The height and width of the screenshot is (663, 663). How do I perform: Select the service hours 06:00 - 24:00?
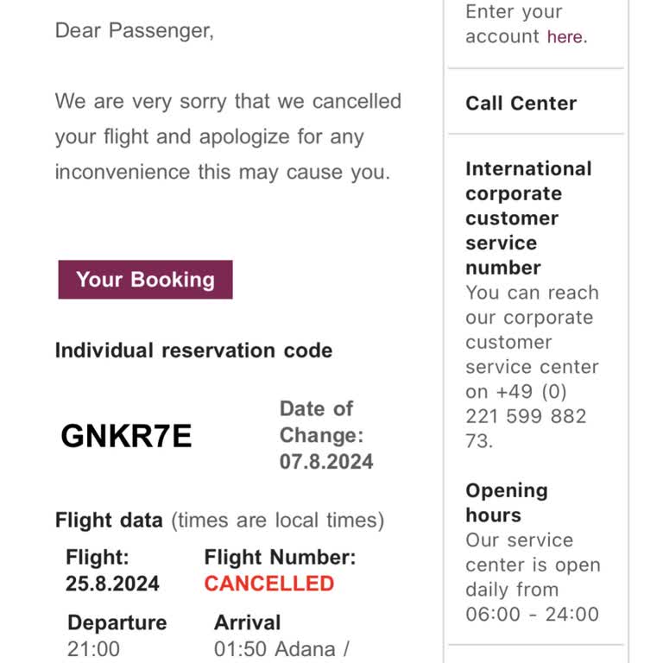tap(533, 615)
